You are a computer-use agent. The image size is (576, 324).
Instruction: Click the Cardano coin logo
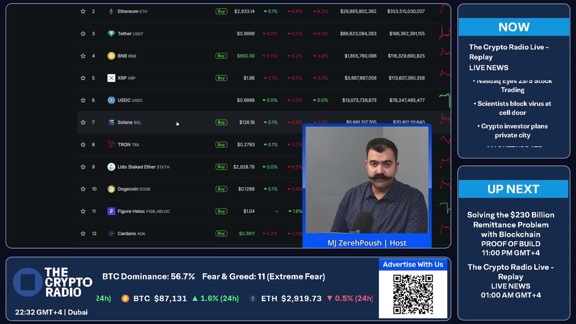[x=111, y=234]
